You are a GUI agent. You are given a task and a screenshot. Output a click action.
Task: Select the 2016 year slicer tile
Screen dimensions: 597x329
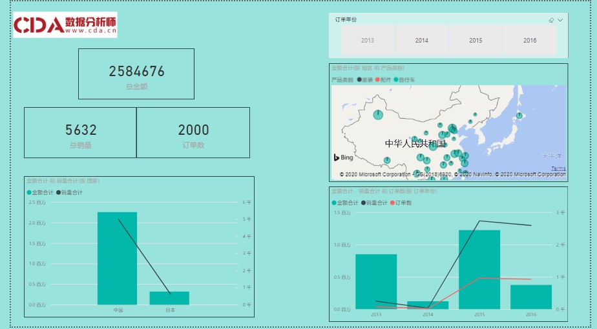click(x=530, y=40)
